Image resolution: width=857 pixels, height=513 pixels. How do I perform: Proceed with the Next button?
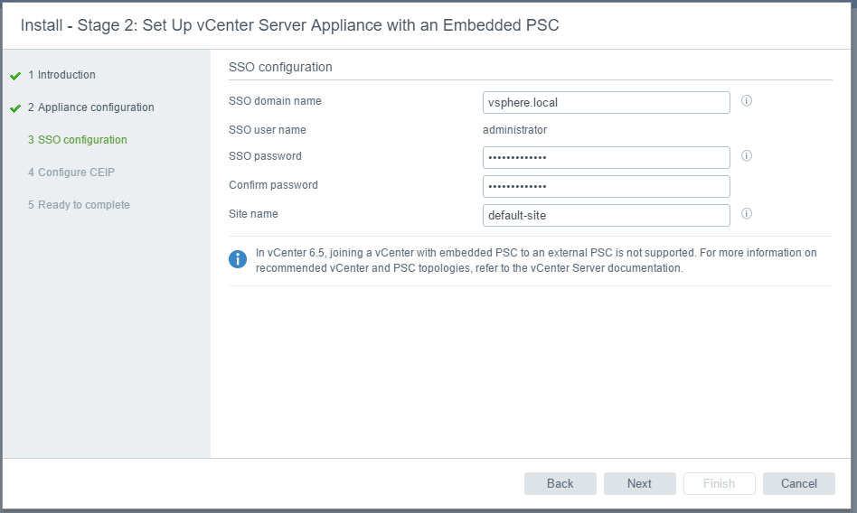[x=639, y=483]
